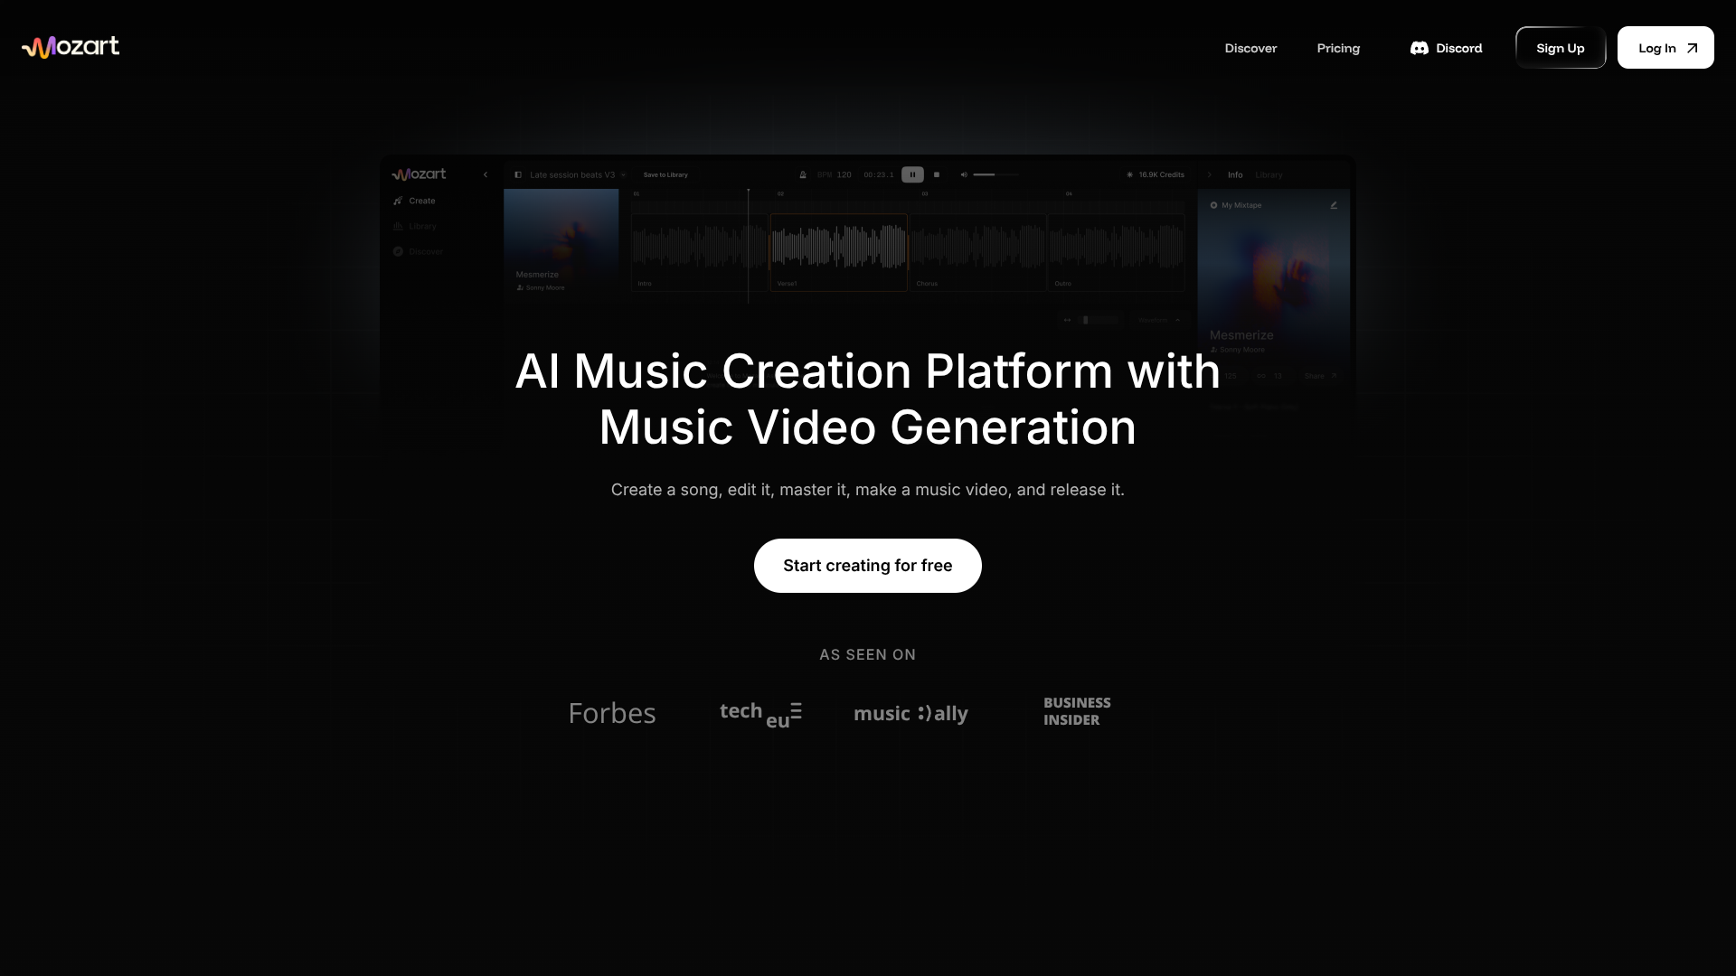
Task: Open Library from the app sidebar
Action: [x=421, y=226]
